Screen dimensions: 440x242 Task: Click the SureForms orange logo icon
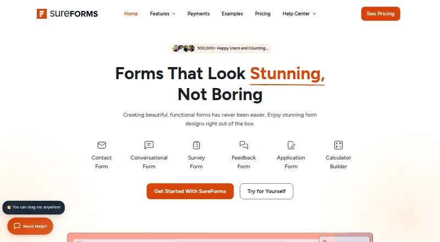coord(42,14)
